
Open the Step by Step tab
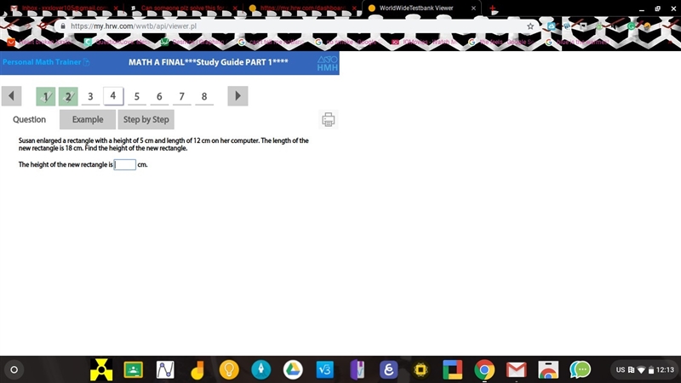(x=146, y=119)
